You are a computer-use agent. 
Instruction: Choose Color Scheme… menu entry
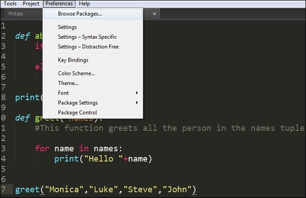click(x=93, y=73)
